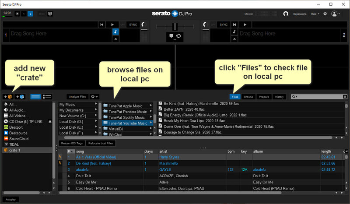Jump to the previous track on deck 2
The width and height of the screenshot is (350, 204).
pos(234,25)
